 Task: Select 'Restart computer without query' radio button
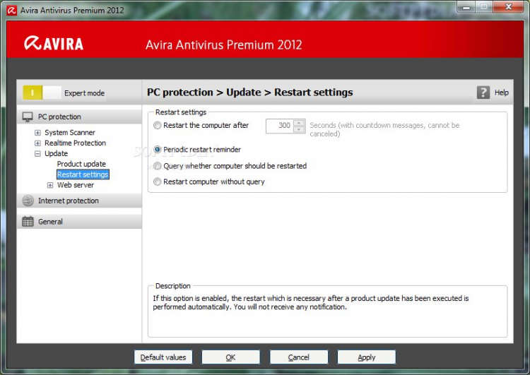pos(157,181)
